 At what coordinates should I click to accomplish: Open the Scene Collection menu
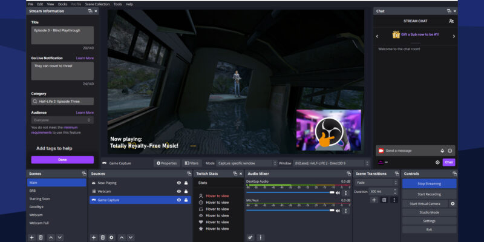97,4
